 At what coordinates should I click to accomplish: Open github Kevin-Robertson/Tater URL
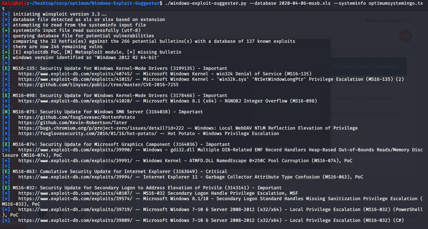tap(73, 122)
